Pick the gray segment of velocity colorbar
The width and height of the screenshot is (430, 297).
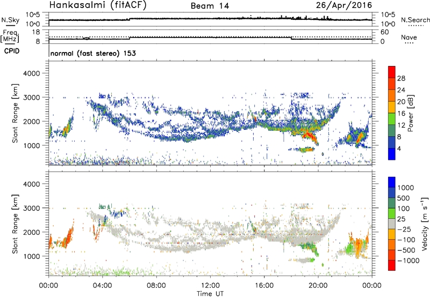tap(392, 224)
